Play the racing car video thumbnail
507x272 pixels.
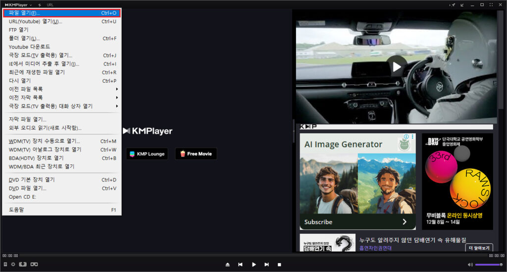point(397,66)
